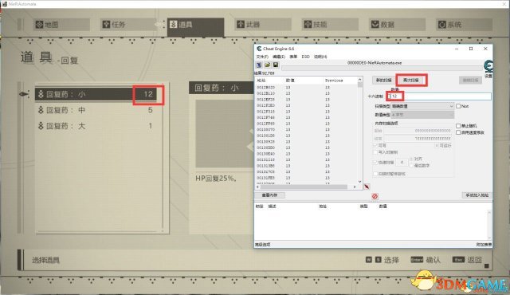
Task: Open the process list icon in Cheat Engine
Action: click(259, 65)
